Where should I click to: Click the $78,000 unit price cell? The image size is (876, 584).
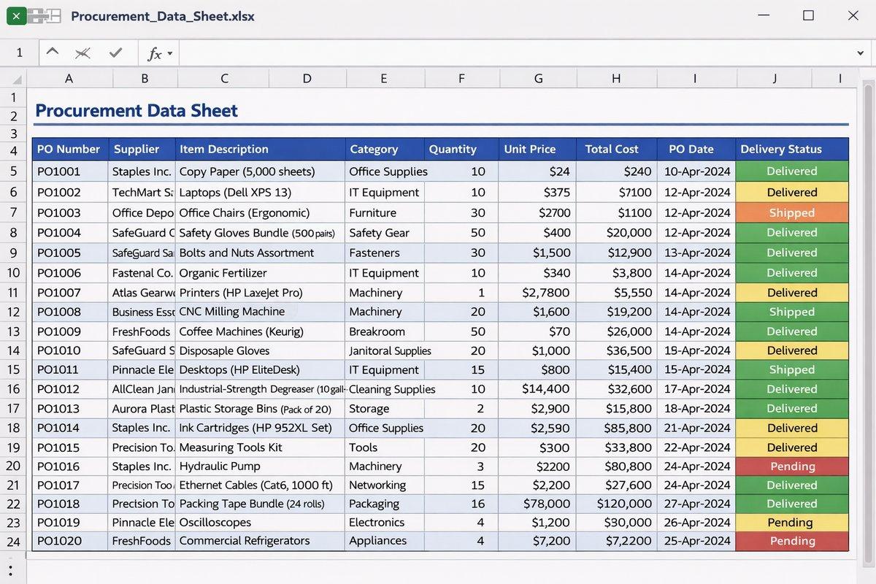[x=538, y=504]
